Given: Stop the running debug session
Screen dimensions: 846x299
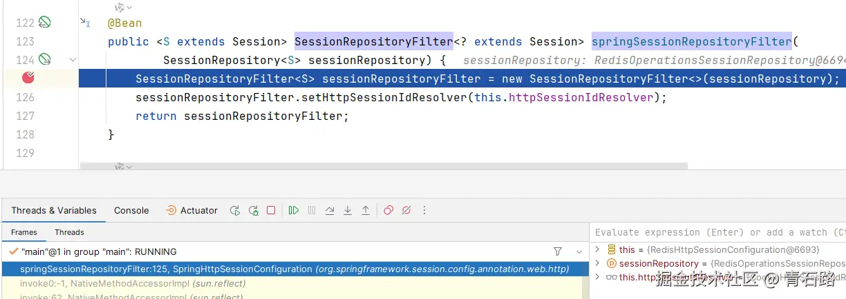Looking at the screenshot, I should click(271, 210).
